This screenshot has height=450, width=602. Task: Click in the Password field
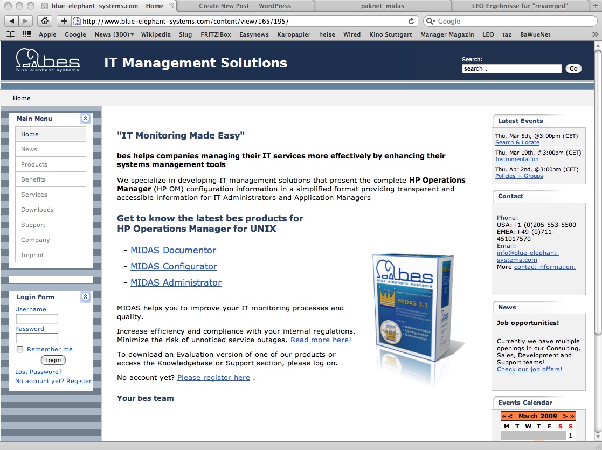coord(37,338)
